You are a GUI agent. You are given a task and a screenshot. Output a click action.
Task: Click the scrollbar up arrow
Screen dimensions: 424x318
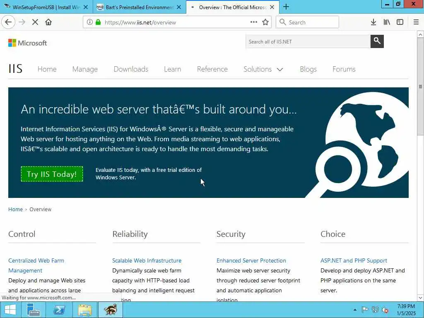pyautogui.click(x=420, y=34)
